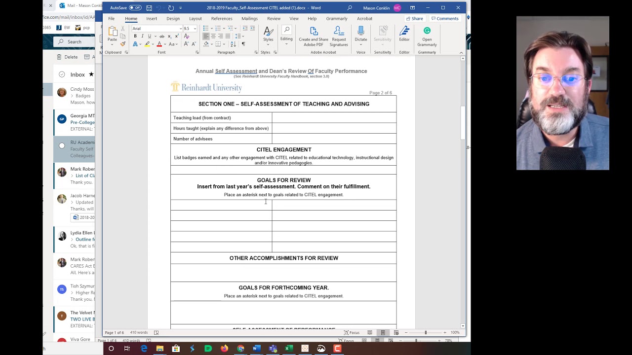The image size is (632, 355).
Task: Open the Mailings ribbon tab
Action: click(x=249, y=19)
